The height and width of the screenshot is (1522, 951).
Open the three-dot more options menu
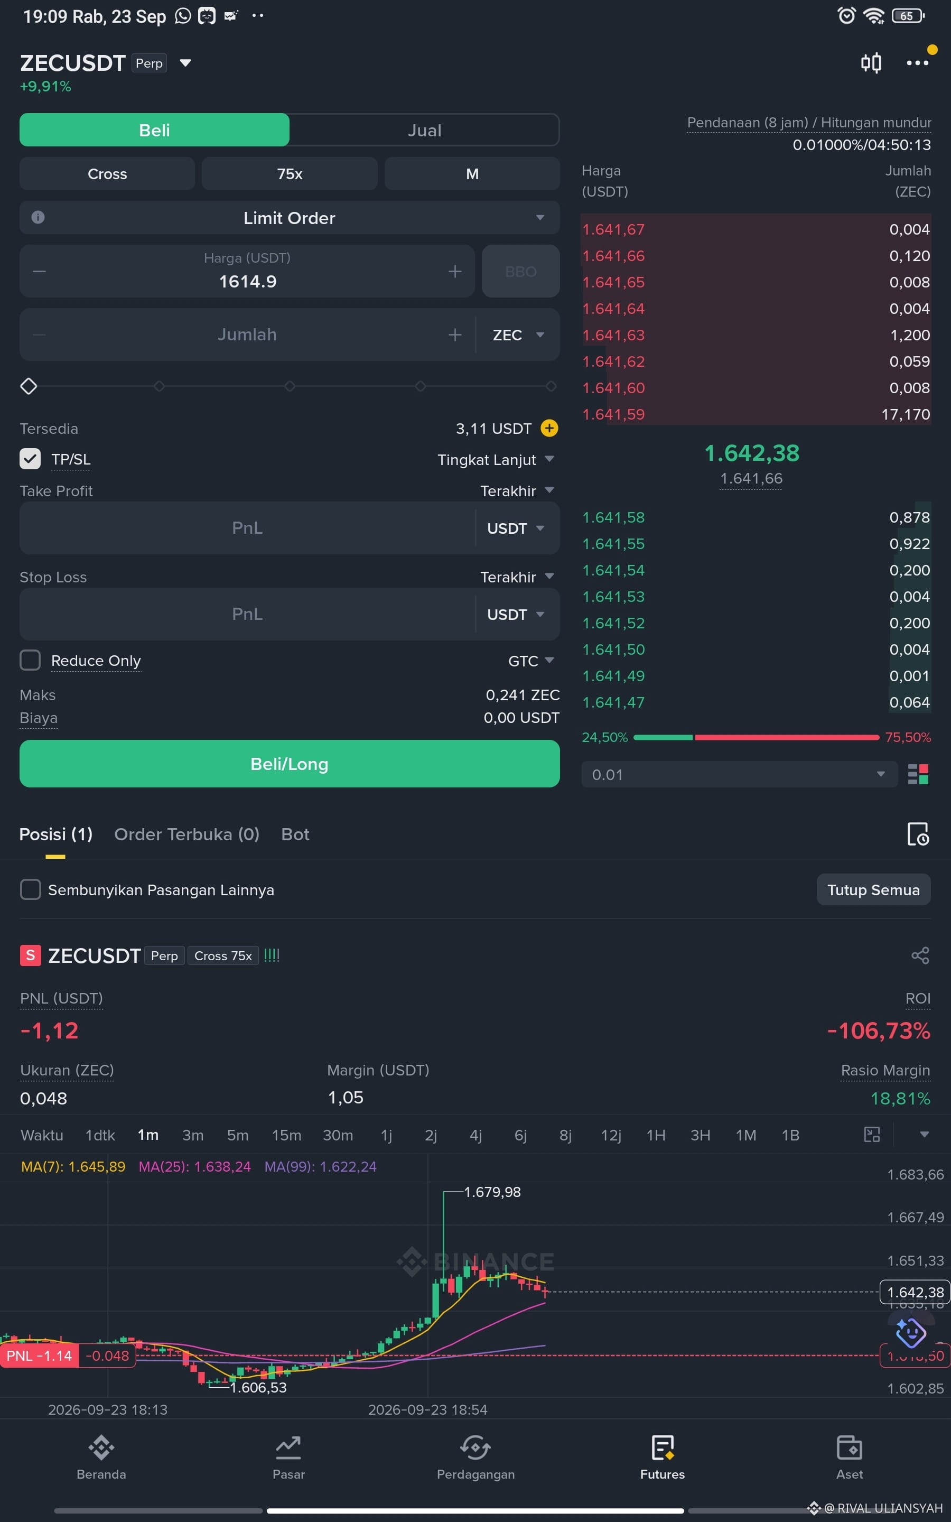pyautogui.click(x=917, y=63)
